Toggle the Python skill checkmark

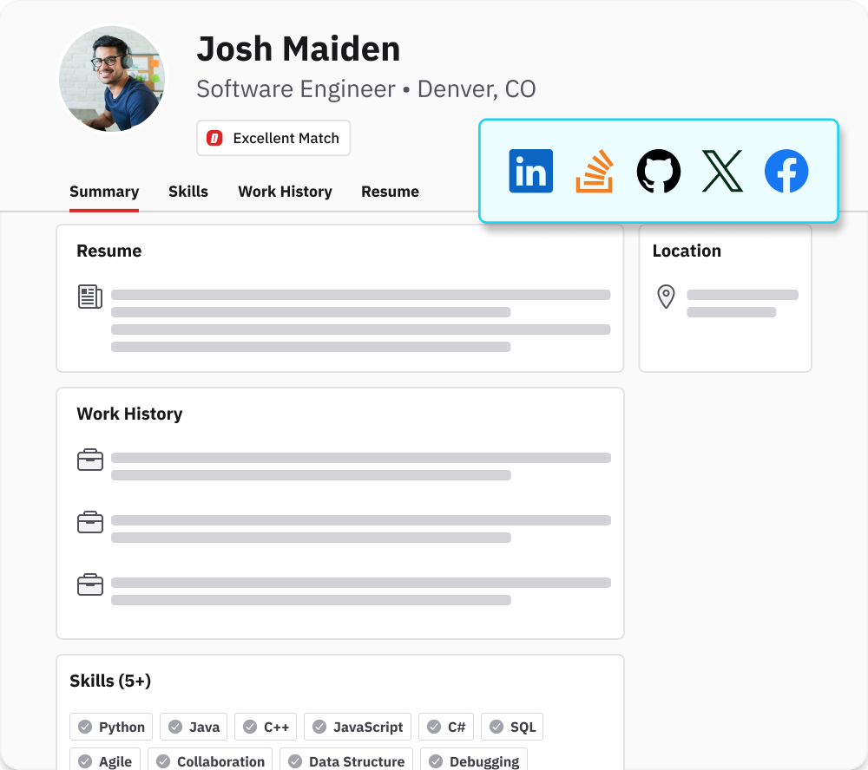point(86,727)
